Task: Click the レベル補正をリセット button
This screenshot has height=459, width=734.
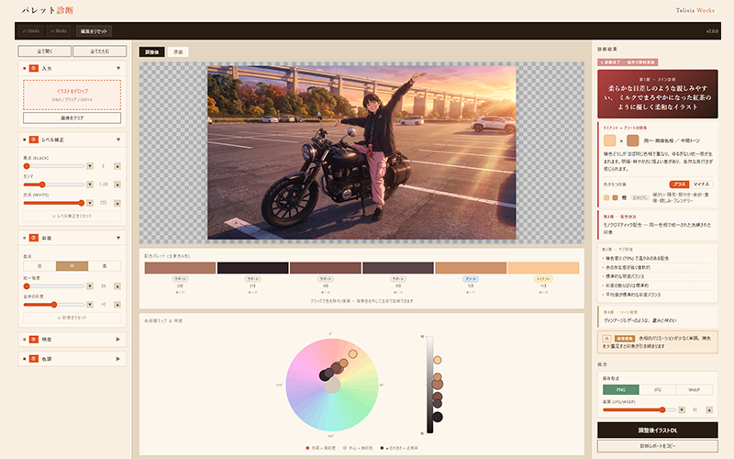Action: [x=72, y=216]
